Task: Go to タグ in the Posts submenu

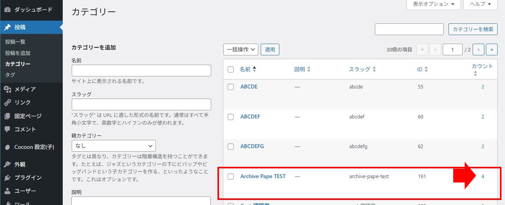Action: point(10,74)
